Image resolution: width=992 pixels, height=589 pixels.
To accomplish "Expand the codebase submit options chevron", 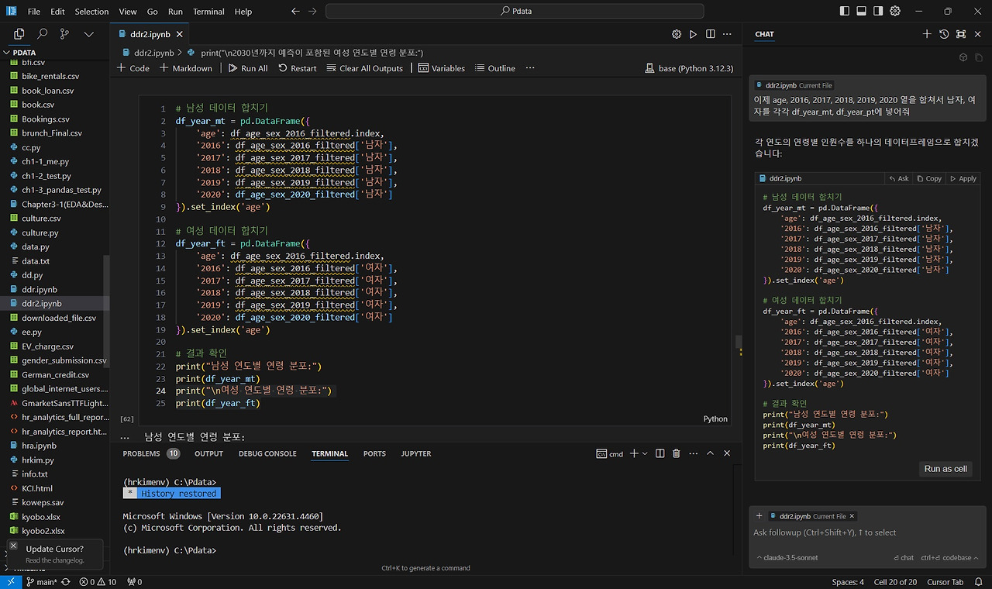I will [x=976, y=557].
